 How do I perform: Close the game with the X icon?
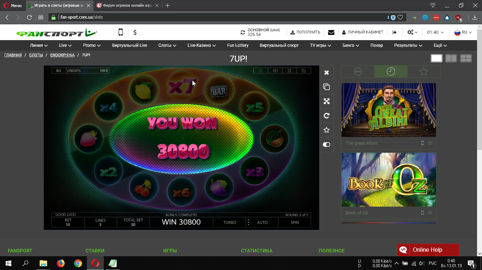coord(327,73)
